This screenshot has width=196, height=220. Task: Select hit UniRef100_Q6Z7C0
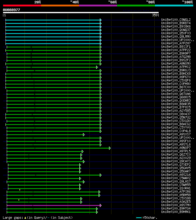(176, 154)
